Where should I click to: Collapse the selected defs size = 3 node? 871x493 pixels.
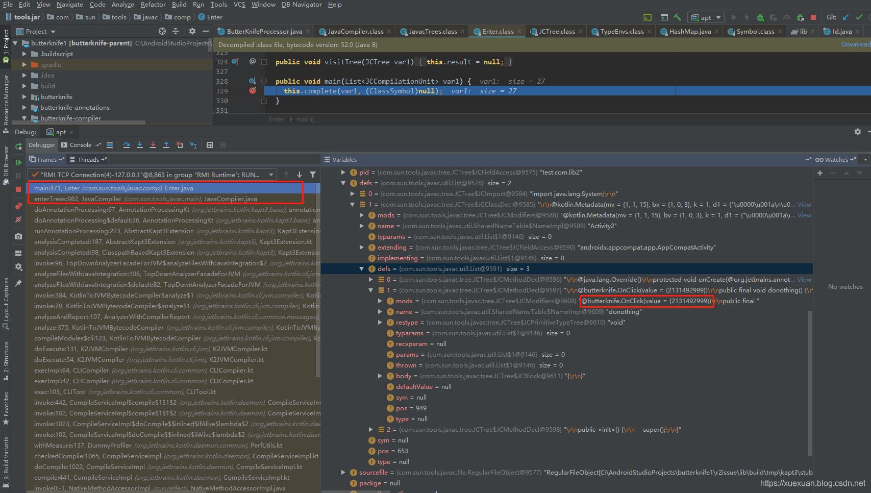click(362, 268)
